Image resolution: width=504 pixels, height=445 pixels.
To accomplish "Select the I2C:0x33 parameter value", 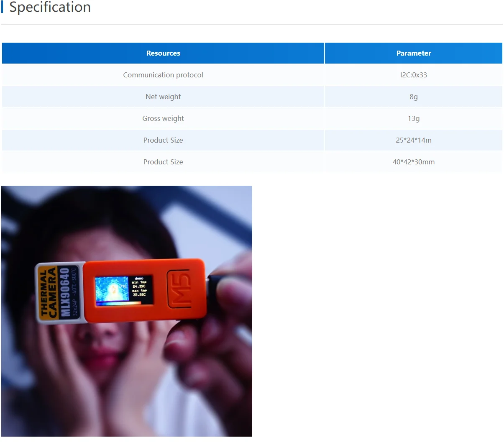I will (x=413, y=75).
